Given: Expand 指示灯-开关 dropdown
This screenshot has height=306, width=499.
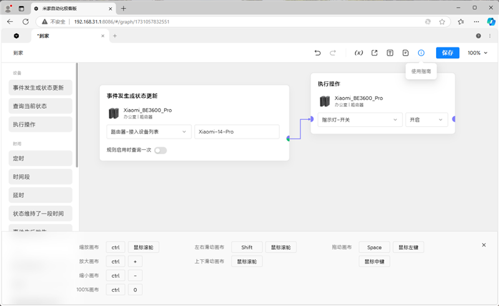Looking at the screenshot, I should pyautogui.click(x=360, y=120).
